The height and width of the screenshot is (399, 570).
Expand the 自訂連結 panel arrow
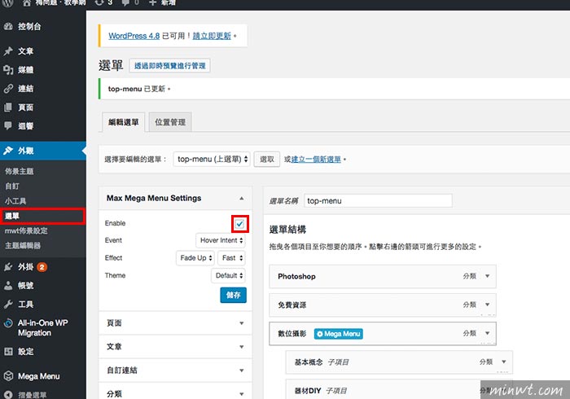(x=241, y=370)
